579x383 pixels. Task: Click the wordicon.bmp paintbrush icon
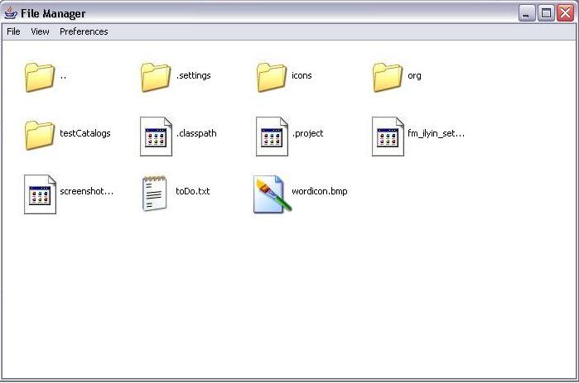[x=273, y=194]
